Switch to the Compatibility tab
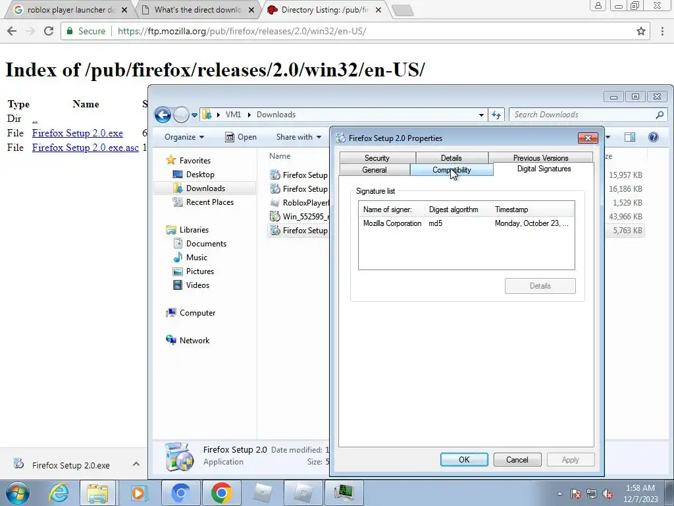The height and width of the screenshot is (506, 674). pyautogui.click(x=452, y=170)
